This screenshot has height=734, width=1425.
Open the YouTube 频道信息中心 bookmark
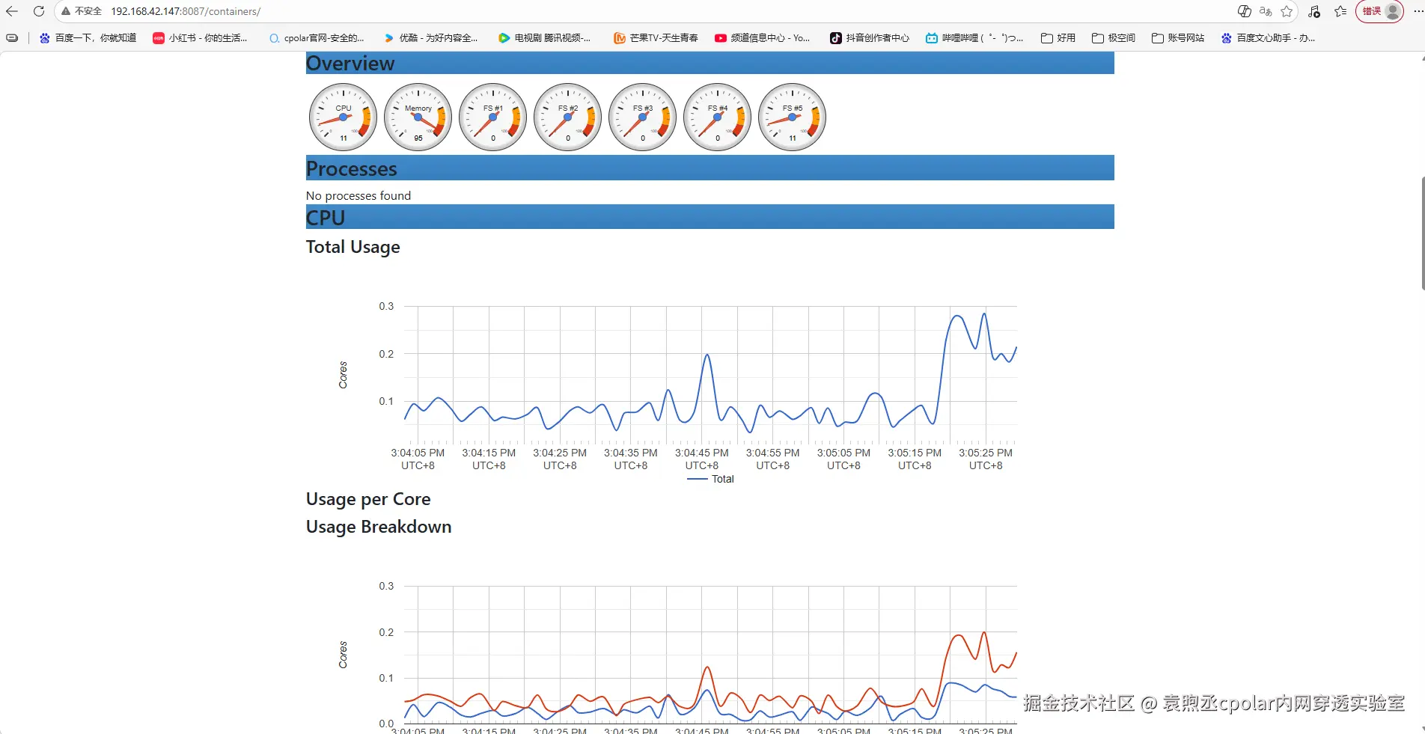point(762,37)
